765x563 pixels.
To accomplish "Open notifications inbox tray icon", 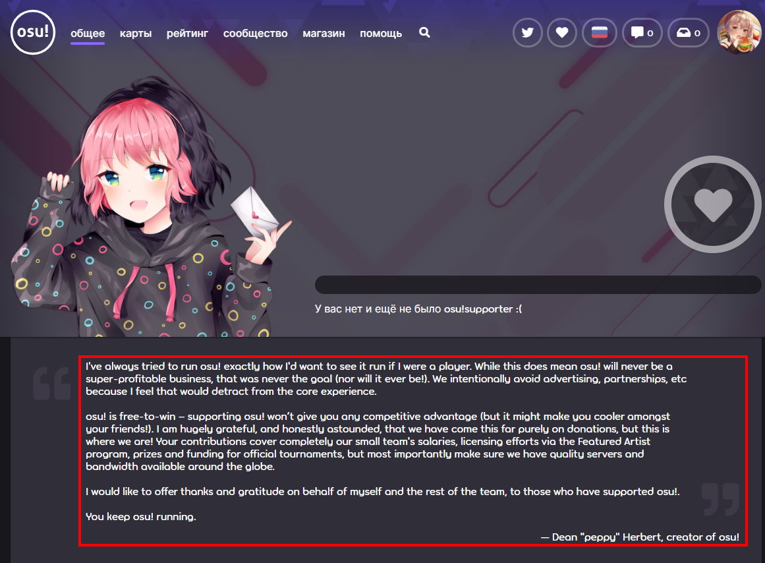I will (x=688, y=33).
